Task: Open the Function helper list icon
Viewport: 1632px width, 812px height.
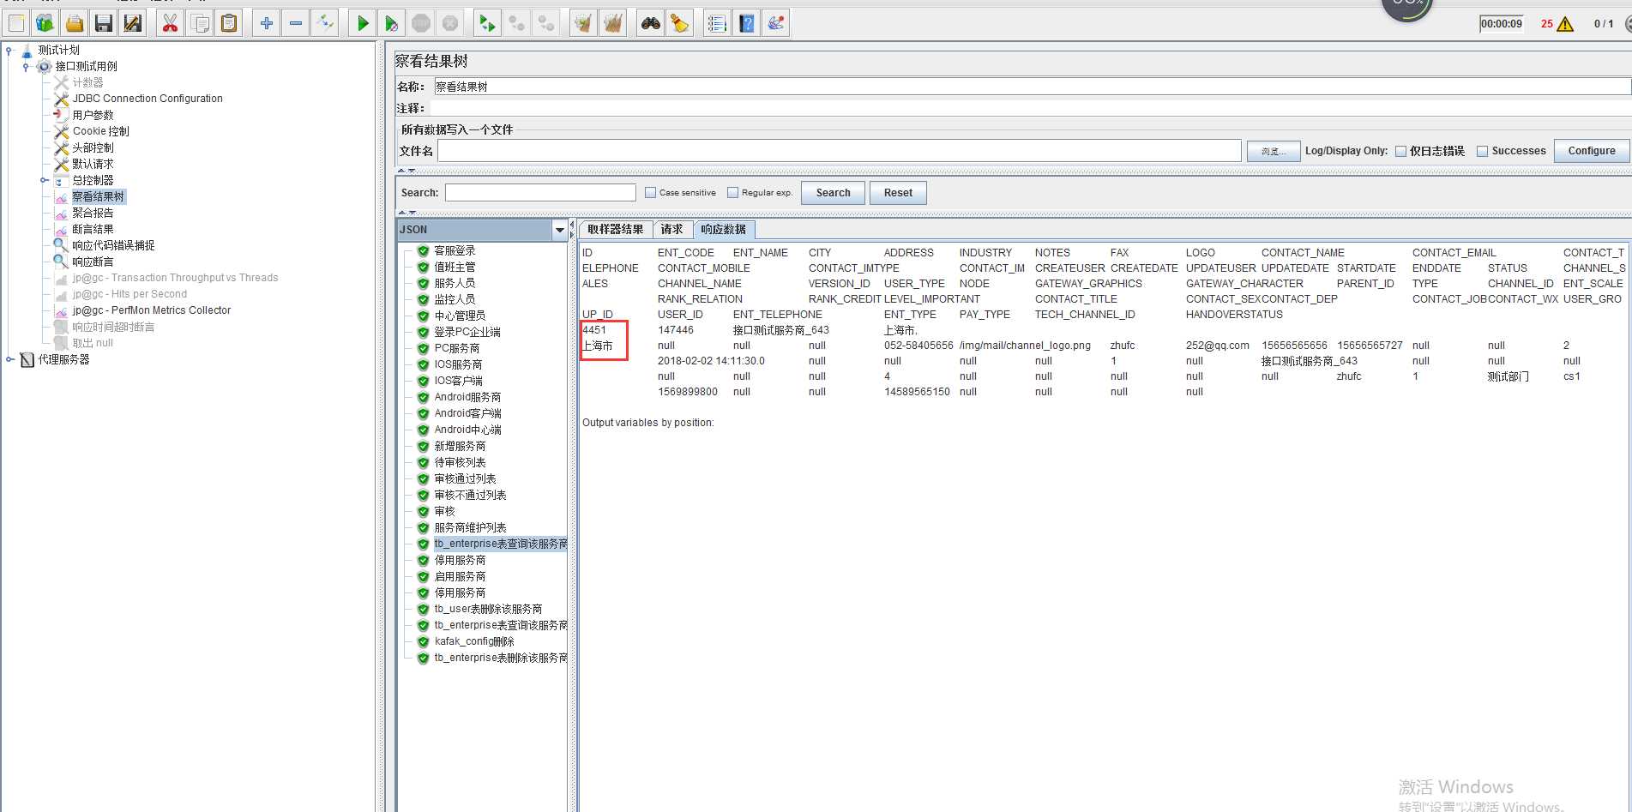Action: [718, 23]
